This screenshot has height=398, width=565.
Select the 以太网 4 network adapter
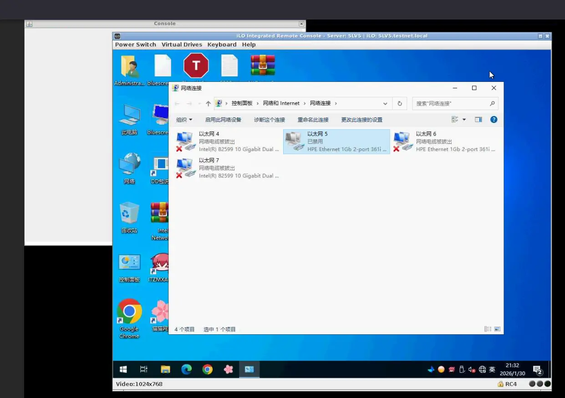tap(228, 141)
